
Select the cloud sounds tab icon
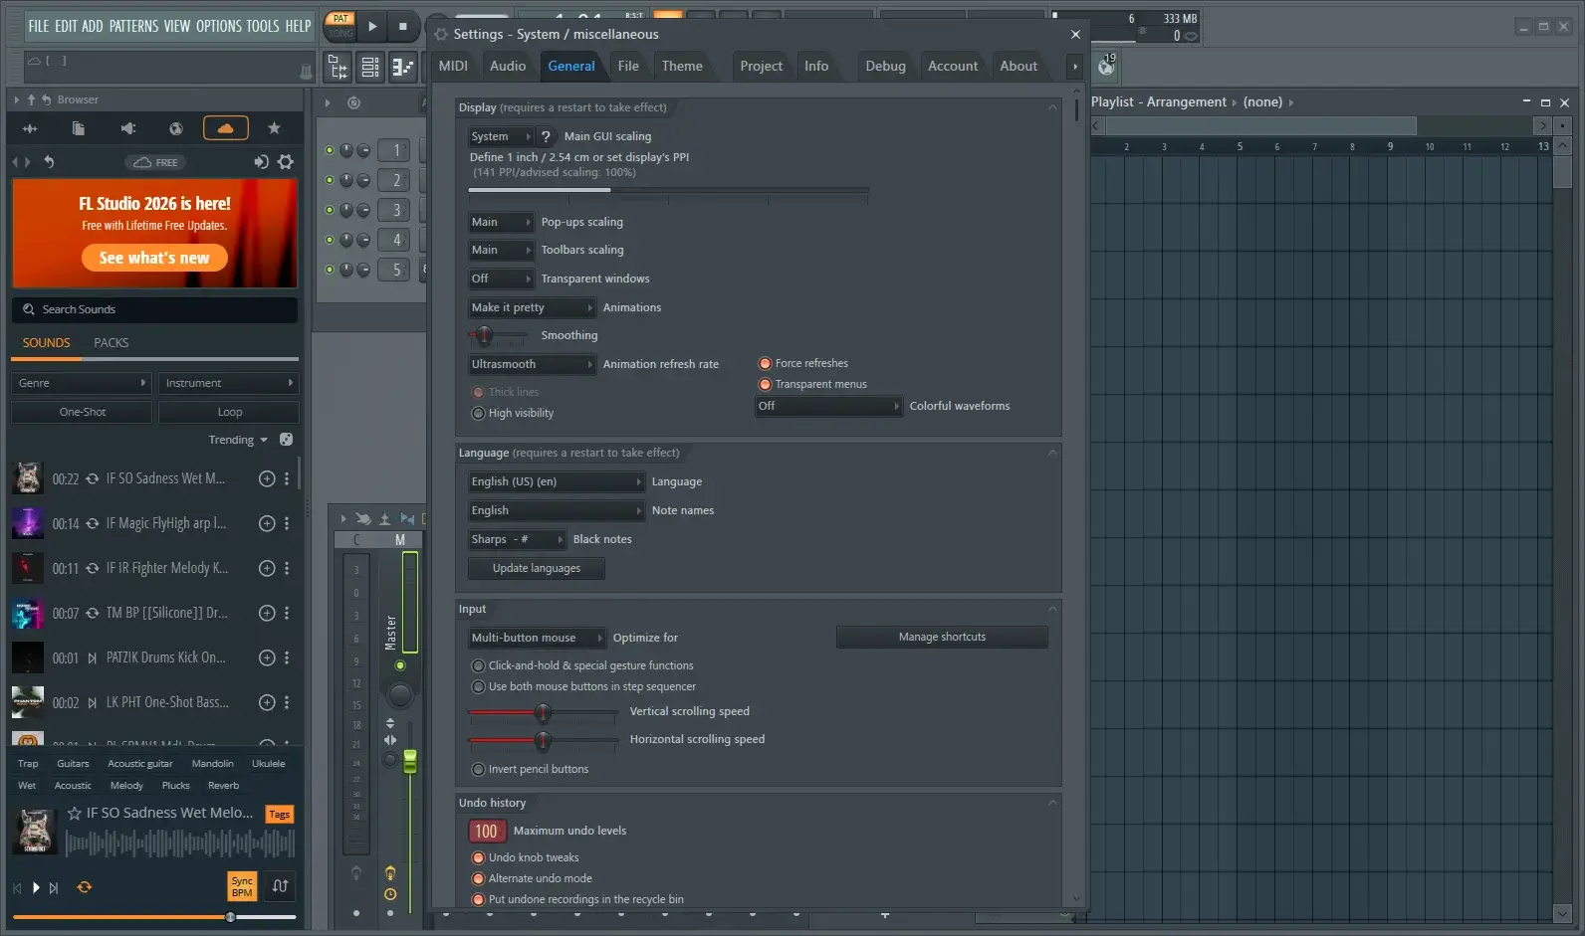coord(226,128)
